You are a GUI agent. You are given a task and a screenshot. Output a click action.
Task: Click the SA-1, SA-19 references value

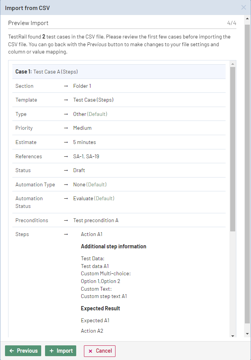[86, 156]
